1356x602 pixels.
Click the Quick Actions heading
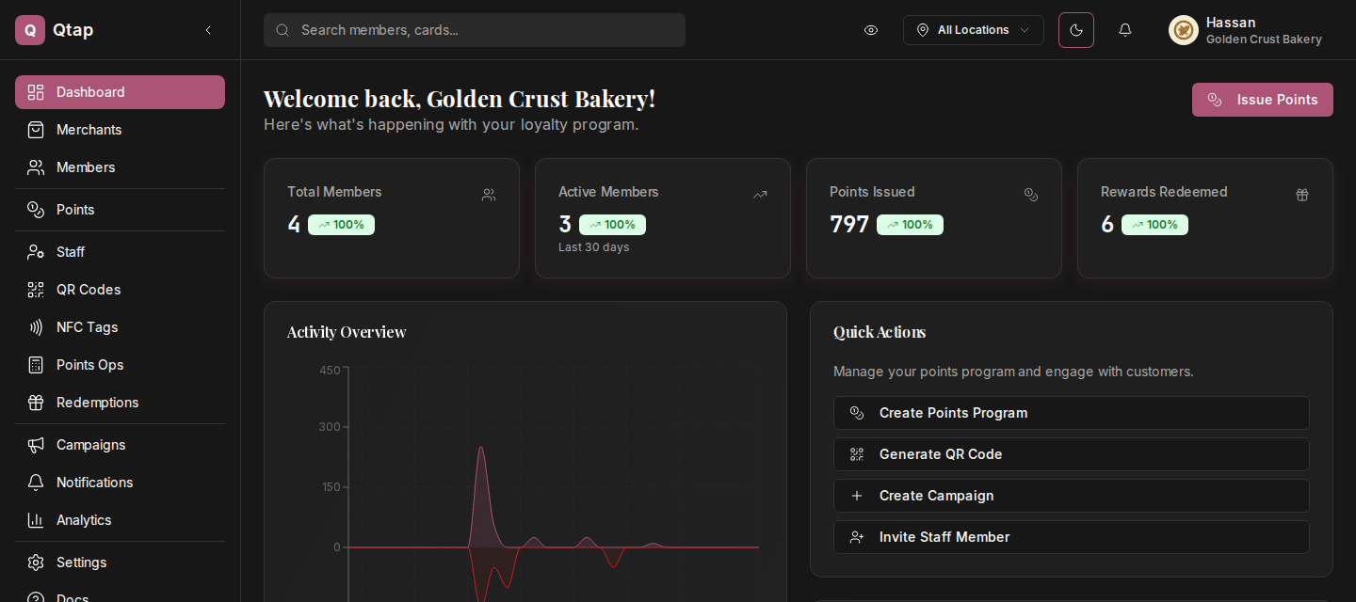click(x=880, y=332)
